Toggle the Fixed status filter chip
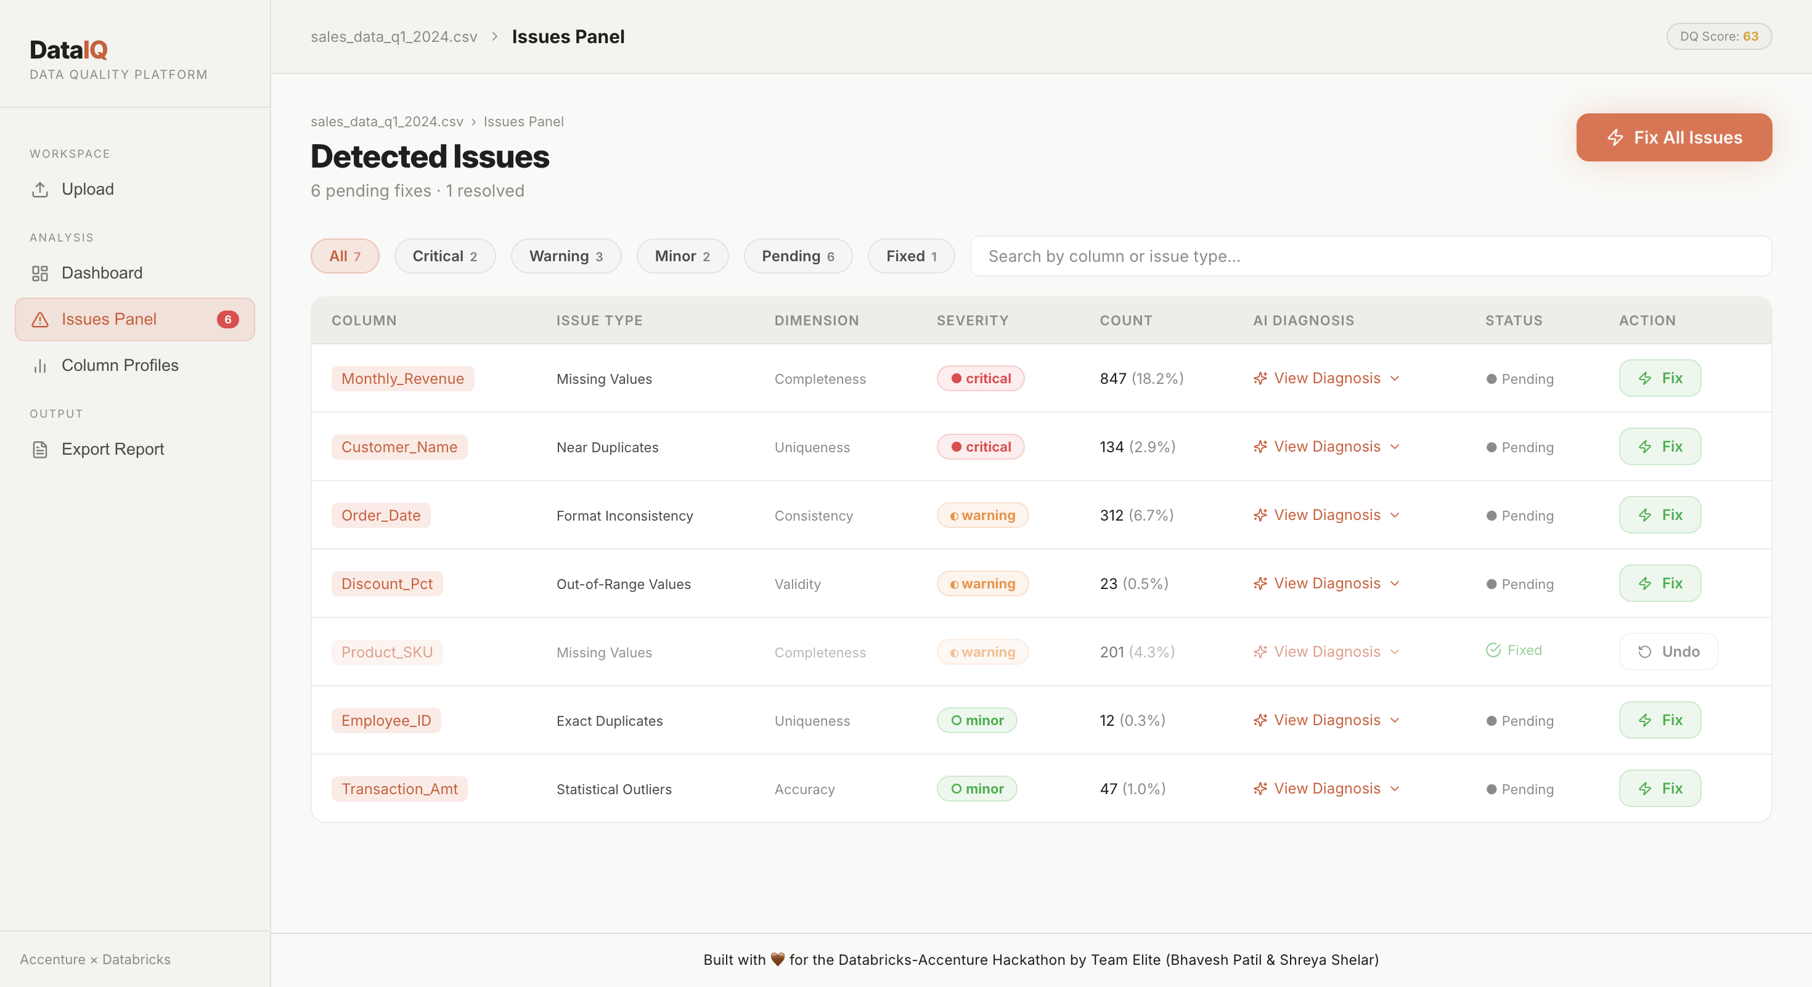Image resolution: width=1812 pixels, height=987 pixels. pyautogui.click(x=911, y=256)
